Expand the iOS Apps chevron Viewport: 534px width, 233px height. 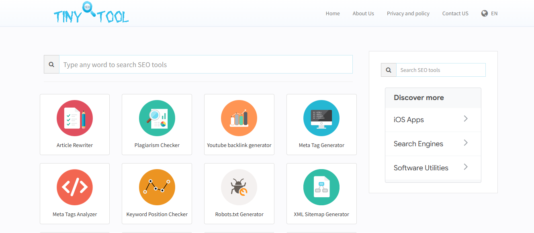[x=466, y=119]
